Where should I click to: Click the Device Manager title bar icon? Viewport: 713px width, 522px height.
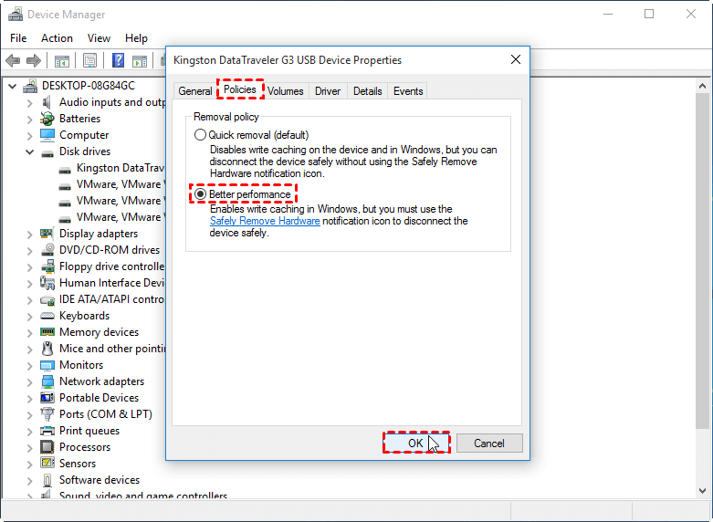[15, 15]
